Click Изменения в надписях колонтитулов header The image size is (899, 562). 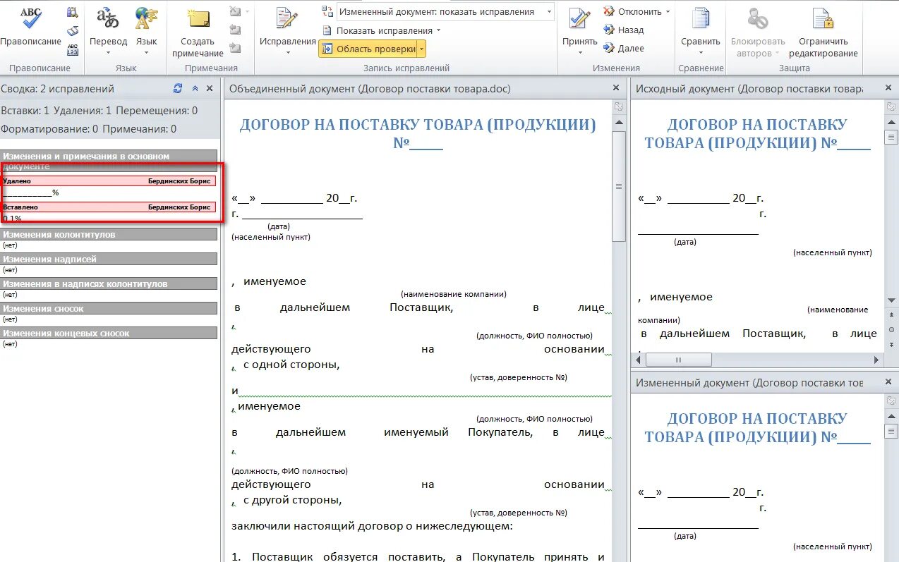coord(109,284)
